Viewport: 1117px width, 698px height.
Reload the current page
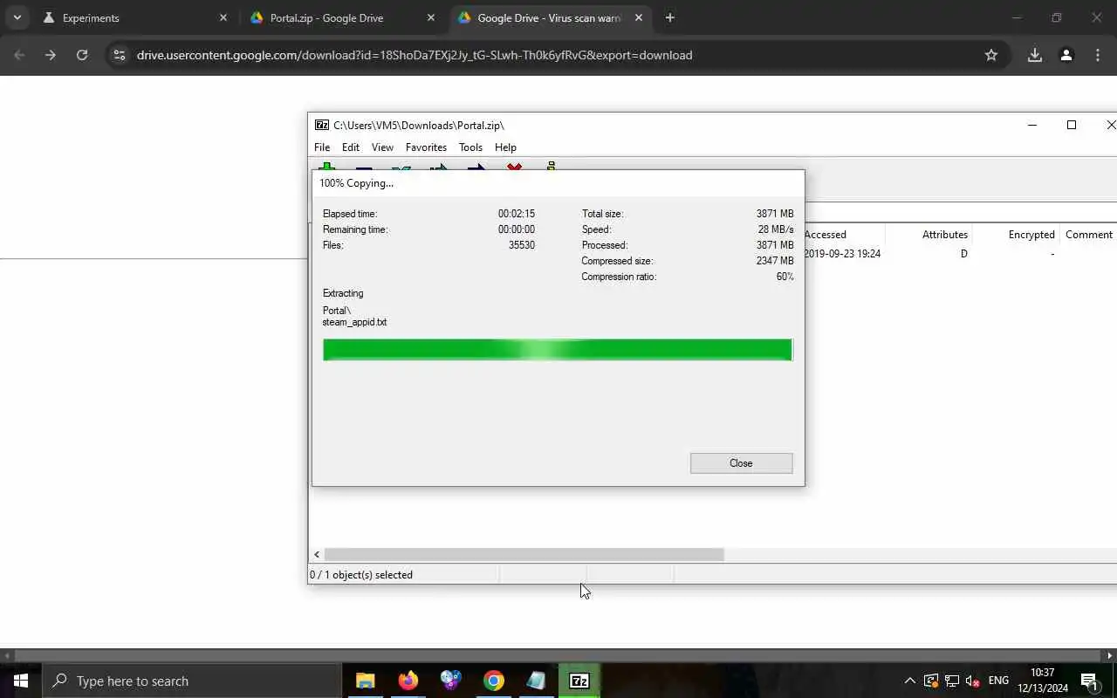click(82, 55)
